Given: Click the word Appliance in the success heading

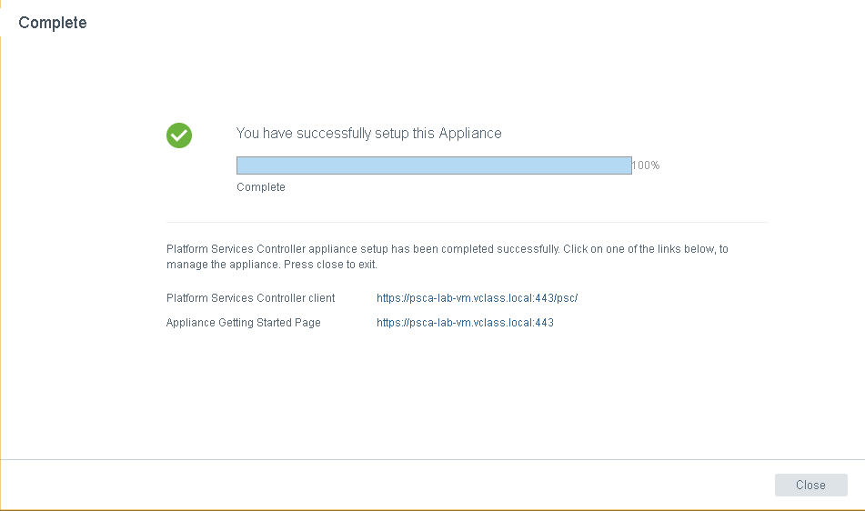Looking at the screenshot, I should click(x=470, y=134).
